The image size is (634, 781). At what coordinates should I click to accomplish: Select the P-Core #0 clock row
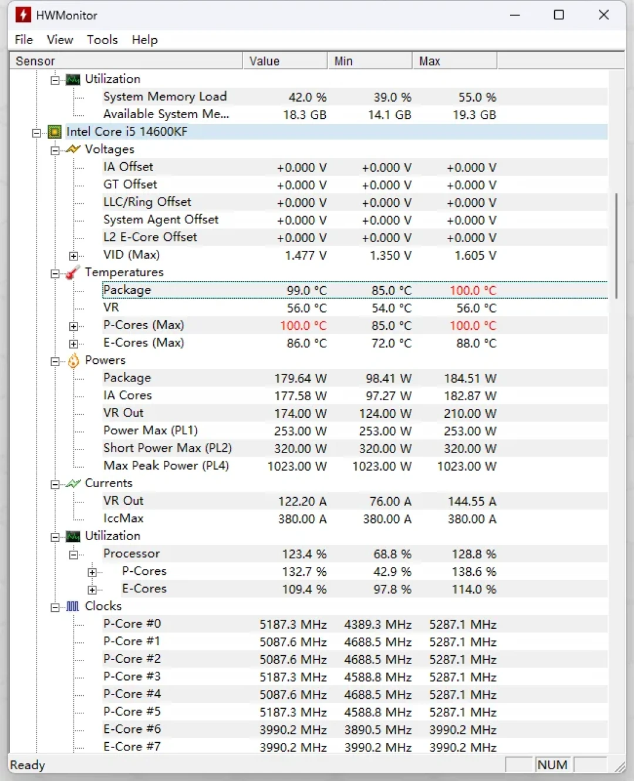355,624
